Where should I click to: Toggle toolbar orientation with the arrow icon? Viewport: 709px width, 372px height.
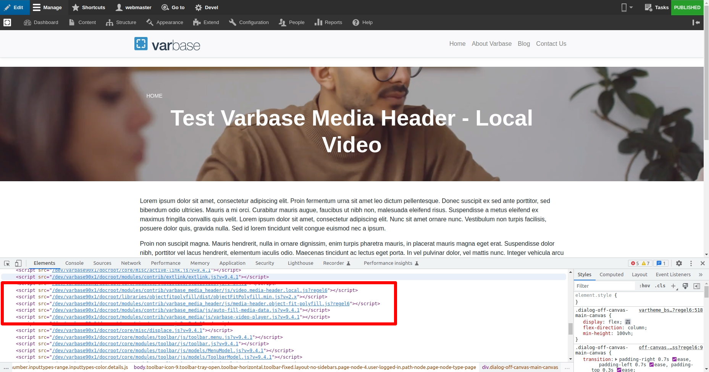pyautogui.click(x=696, y=23)
